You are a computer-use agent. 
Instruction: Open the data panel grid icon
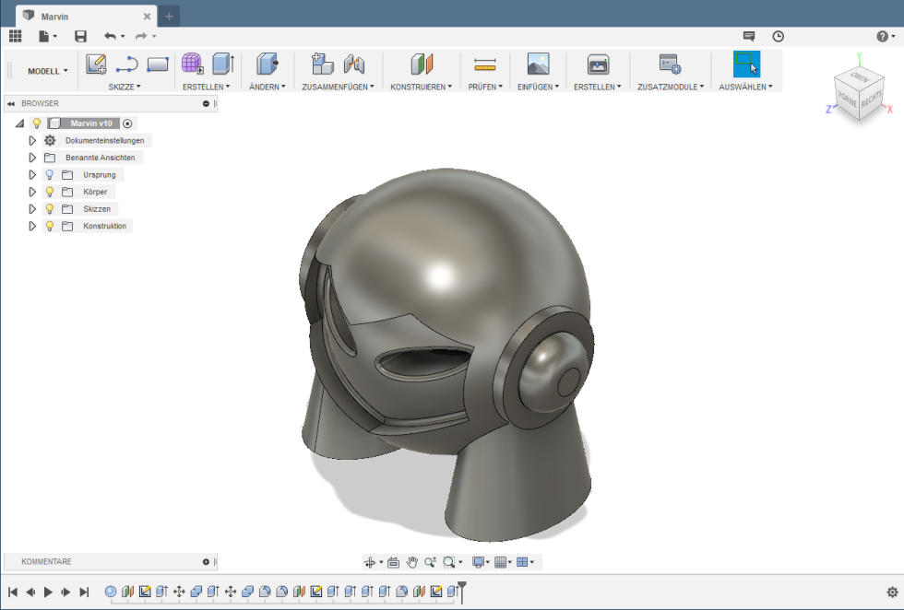point(16,36)
